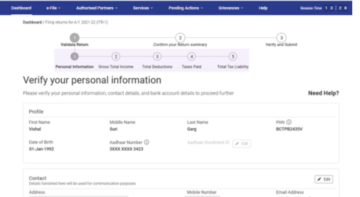Select step 2 Confirm your Return summary circle
This screenshot has height=197, width=360.
click(180, 38)
